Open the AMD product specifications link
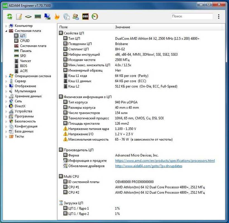The height and width of the screenshot is (223, 229). click(x=165, y=161)
